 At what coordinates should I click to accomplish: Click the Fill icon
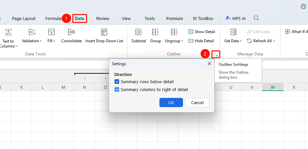point(51,32)
